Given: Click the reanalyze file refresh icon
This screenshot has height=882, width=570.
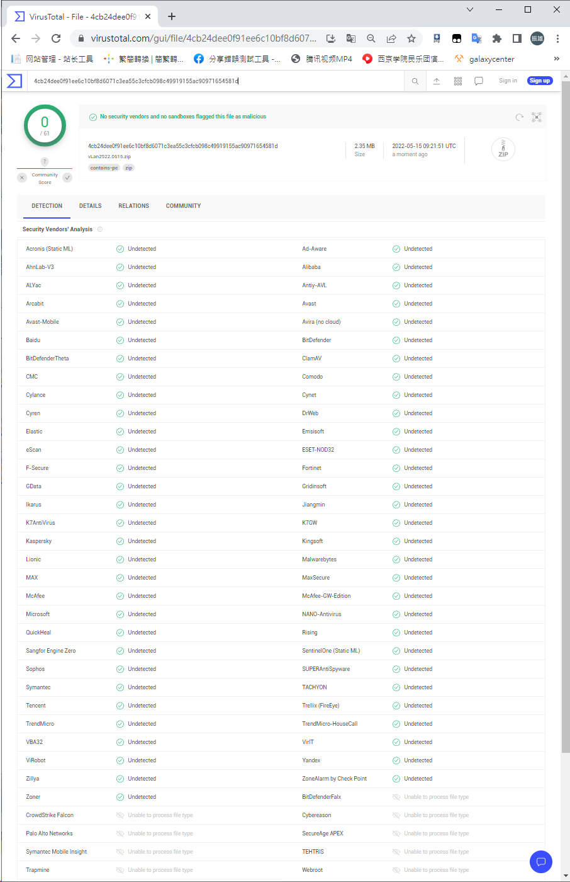Looking at the screenshot, I should coord(519,117).
